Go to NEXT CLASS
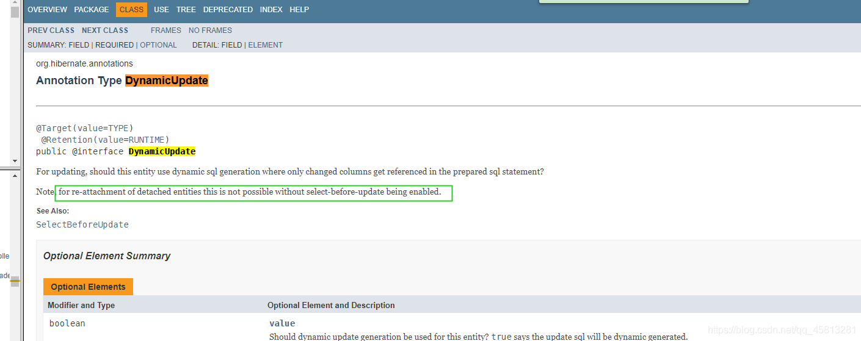The width and height of the screenshot is (861, 341). [105, 31]
